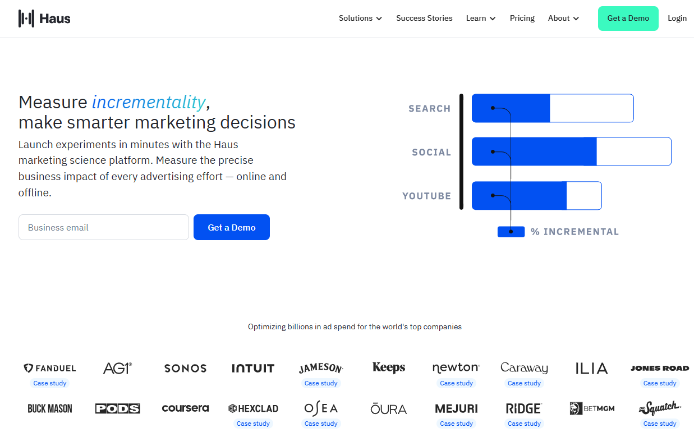
Task: Click the Haus logo in header
Action: pos(44,19)
